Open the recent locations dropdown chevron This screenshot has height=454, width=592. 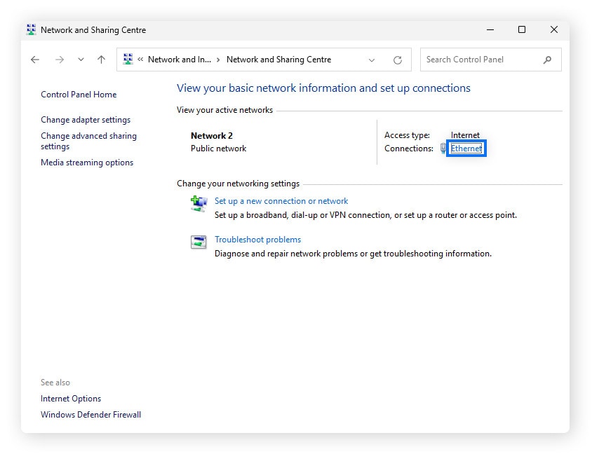click(81, 60)
